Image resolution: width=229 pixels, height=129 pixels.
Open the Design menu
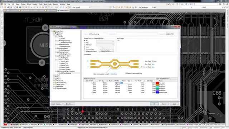[35, 4]
